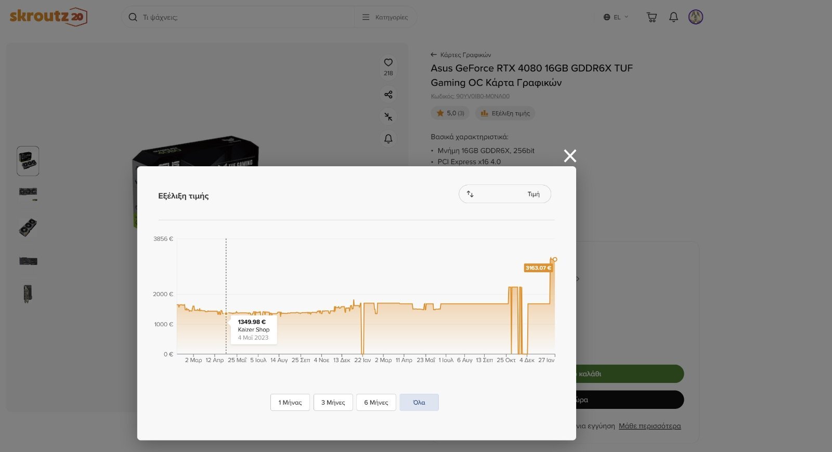Open the Τιμή sort dropdown

504,194
